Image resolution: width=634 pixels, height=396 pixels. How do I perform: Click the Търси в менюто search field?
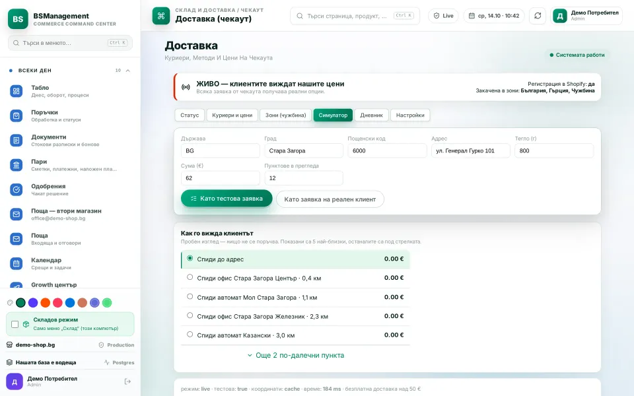pos(71,43)
